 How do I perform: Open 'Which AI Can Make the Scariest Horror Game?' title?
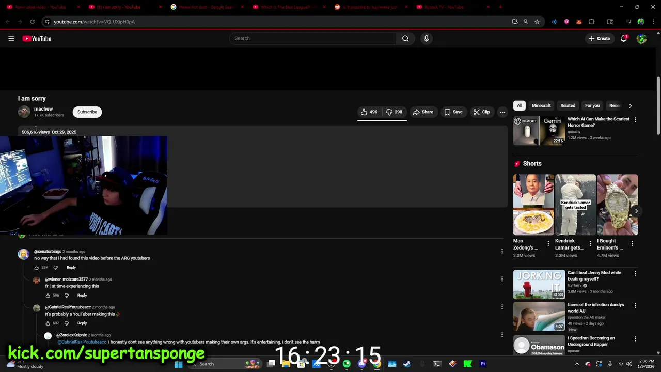pos(598,122)
